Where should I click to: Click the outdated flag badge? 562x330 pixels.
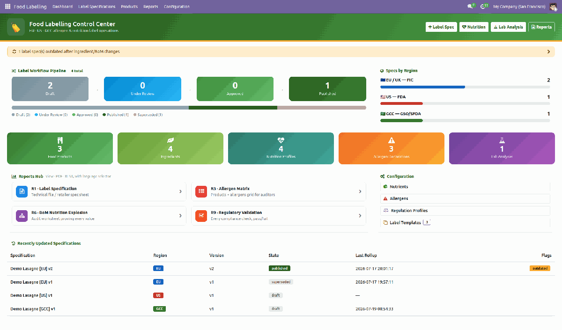540,269
